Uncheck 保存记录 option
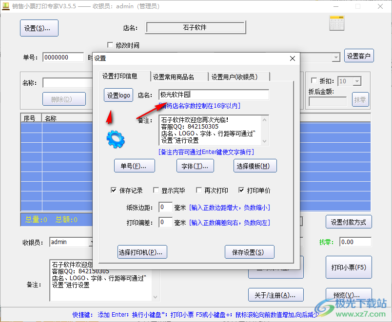Screen dimensions: 392x322 (114, 190)
